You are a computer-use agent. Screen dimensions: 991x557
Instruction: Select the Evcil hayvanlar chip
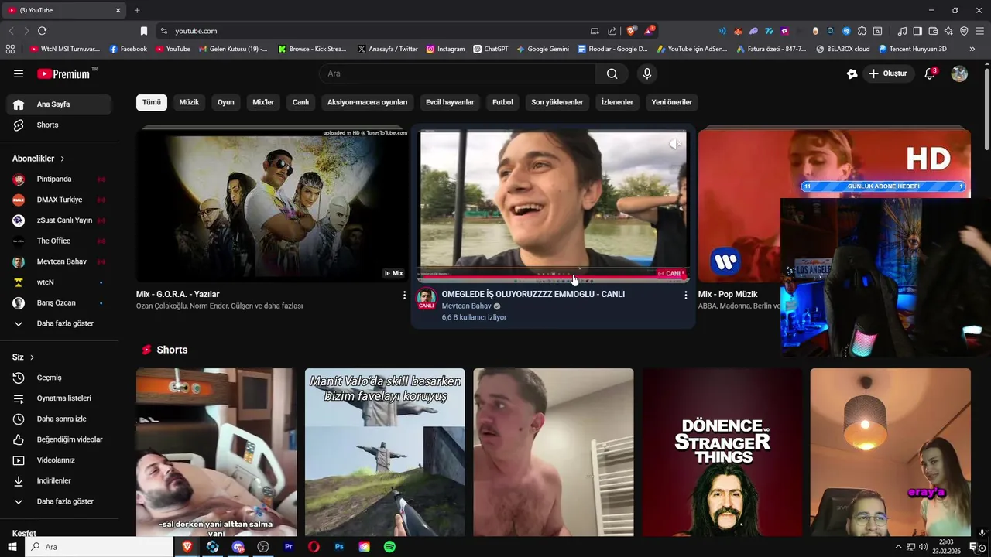coord(450,102)
